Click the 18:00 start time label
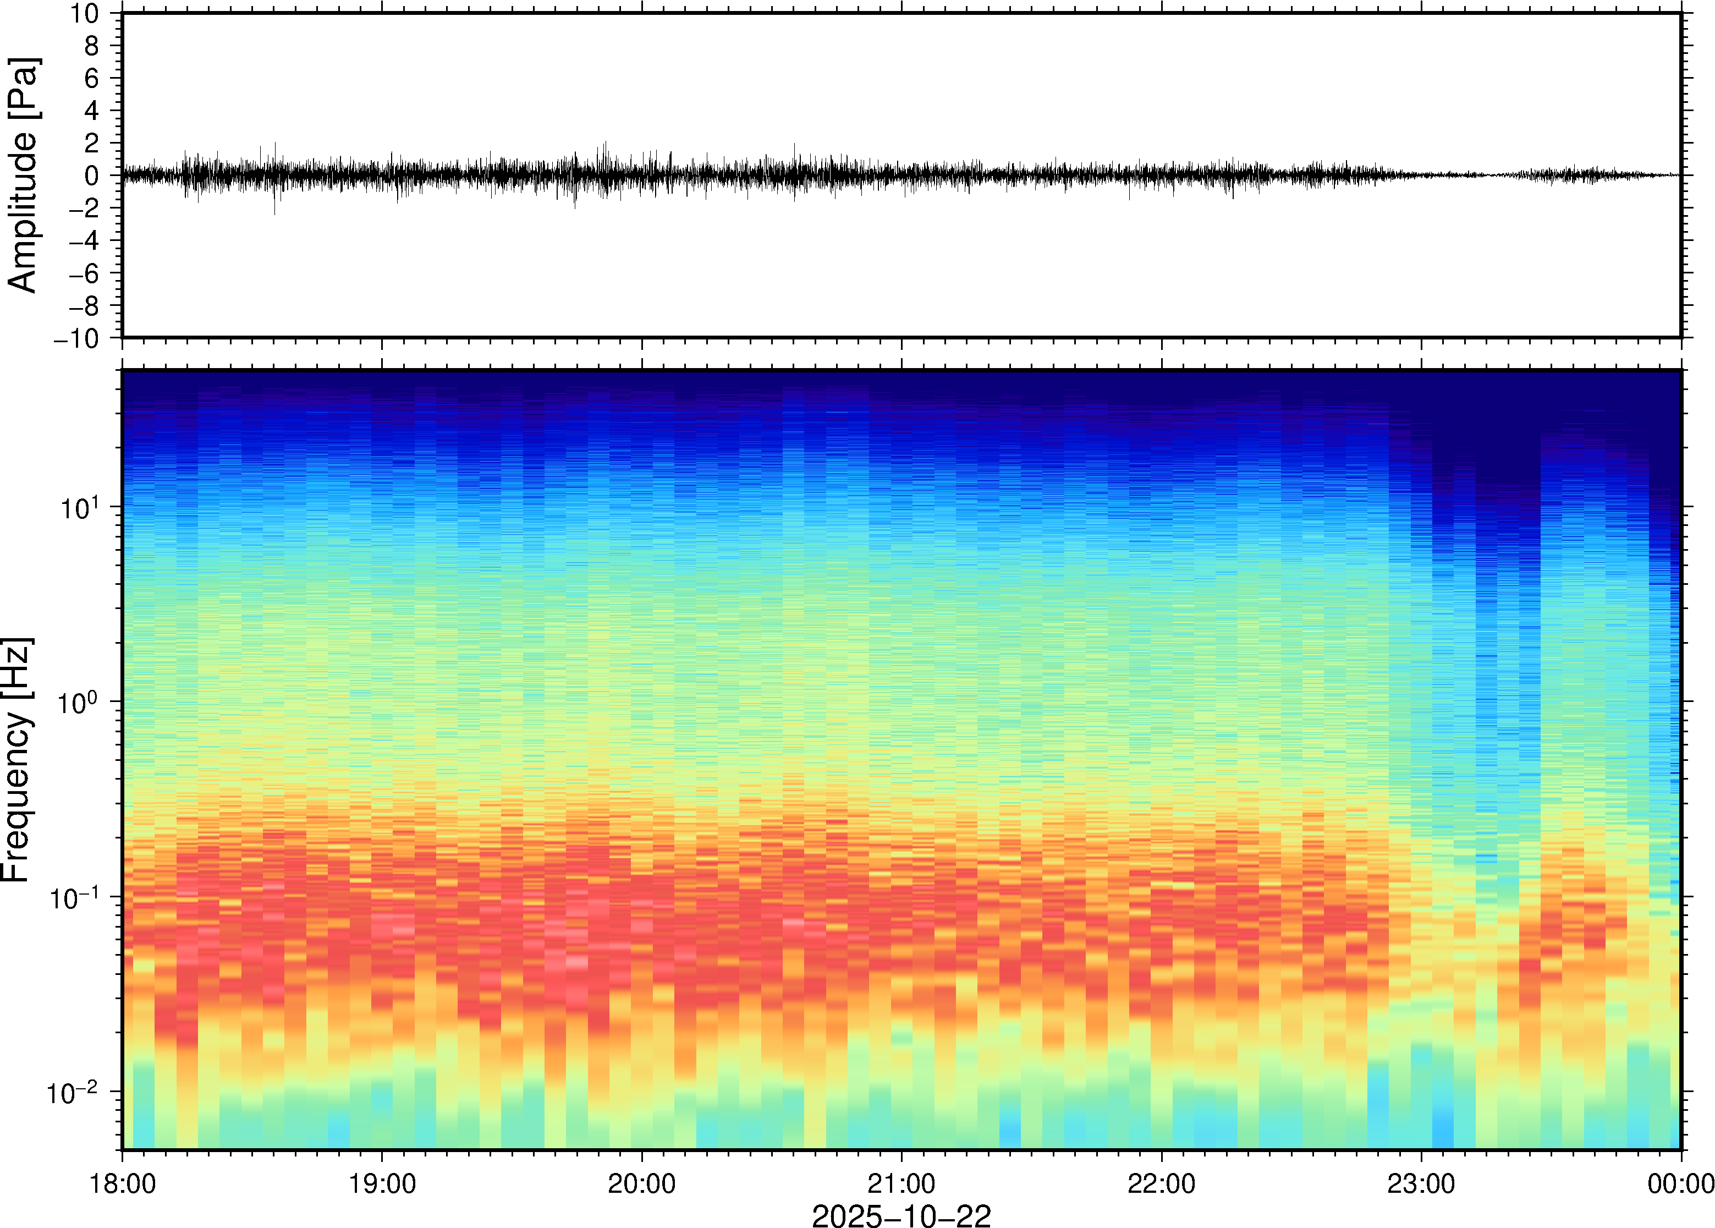This screenshot has width=1715, height=1228. 123,1183
